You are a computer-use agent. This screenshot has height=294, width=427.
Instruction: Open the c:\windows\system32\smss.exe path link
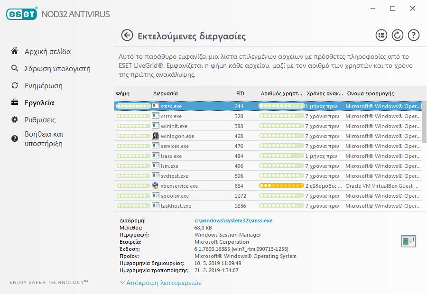pyautogui.click(x=233, y=220)
